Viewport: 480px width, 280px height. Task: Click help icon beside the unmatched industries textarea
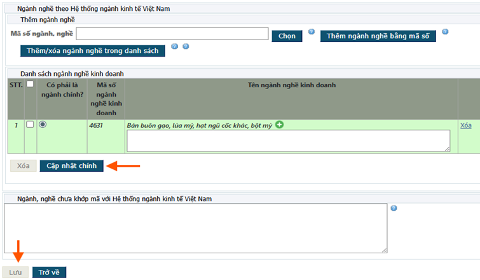tap(394, 208)
